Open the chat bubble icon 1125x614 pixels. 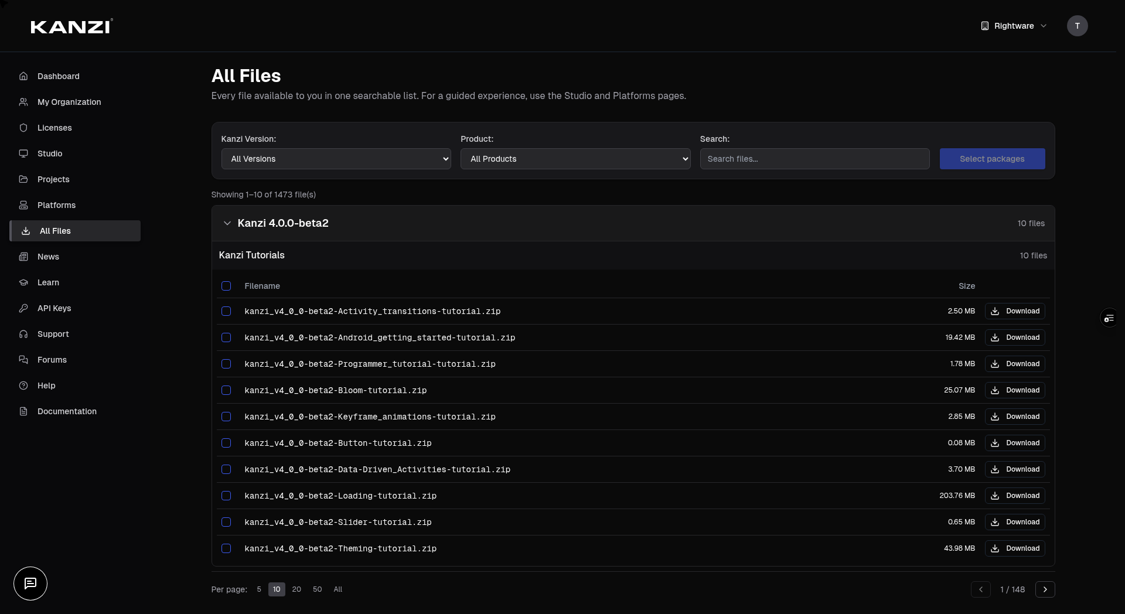(x=30, y=584)
